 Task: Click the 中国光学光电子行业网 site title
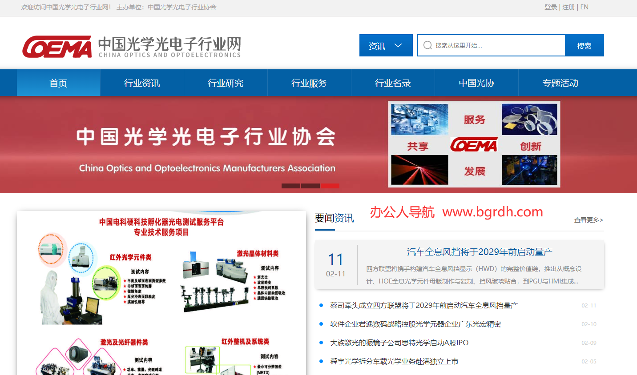click(x=169, y=44)
